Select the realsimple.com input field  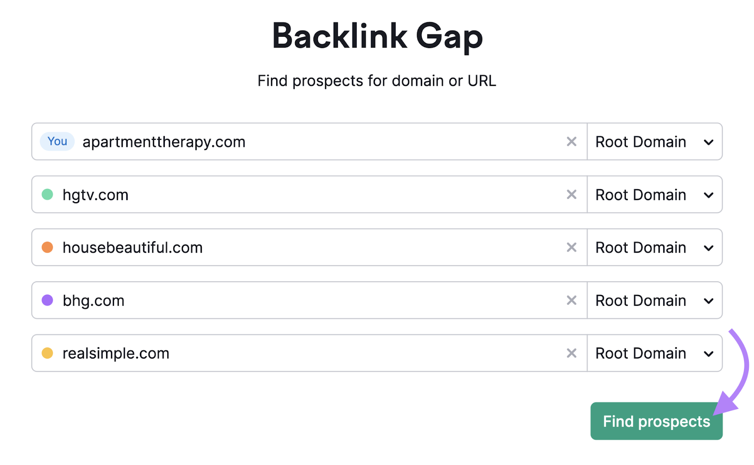[283, 353]
